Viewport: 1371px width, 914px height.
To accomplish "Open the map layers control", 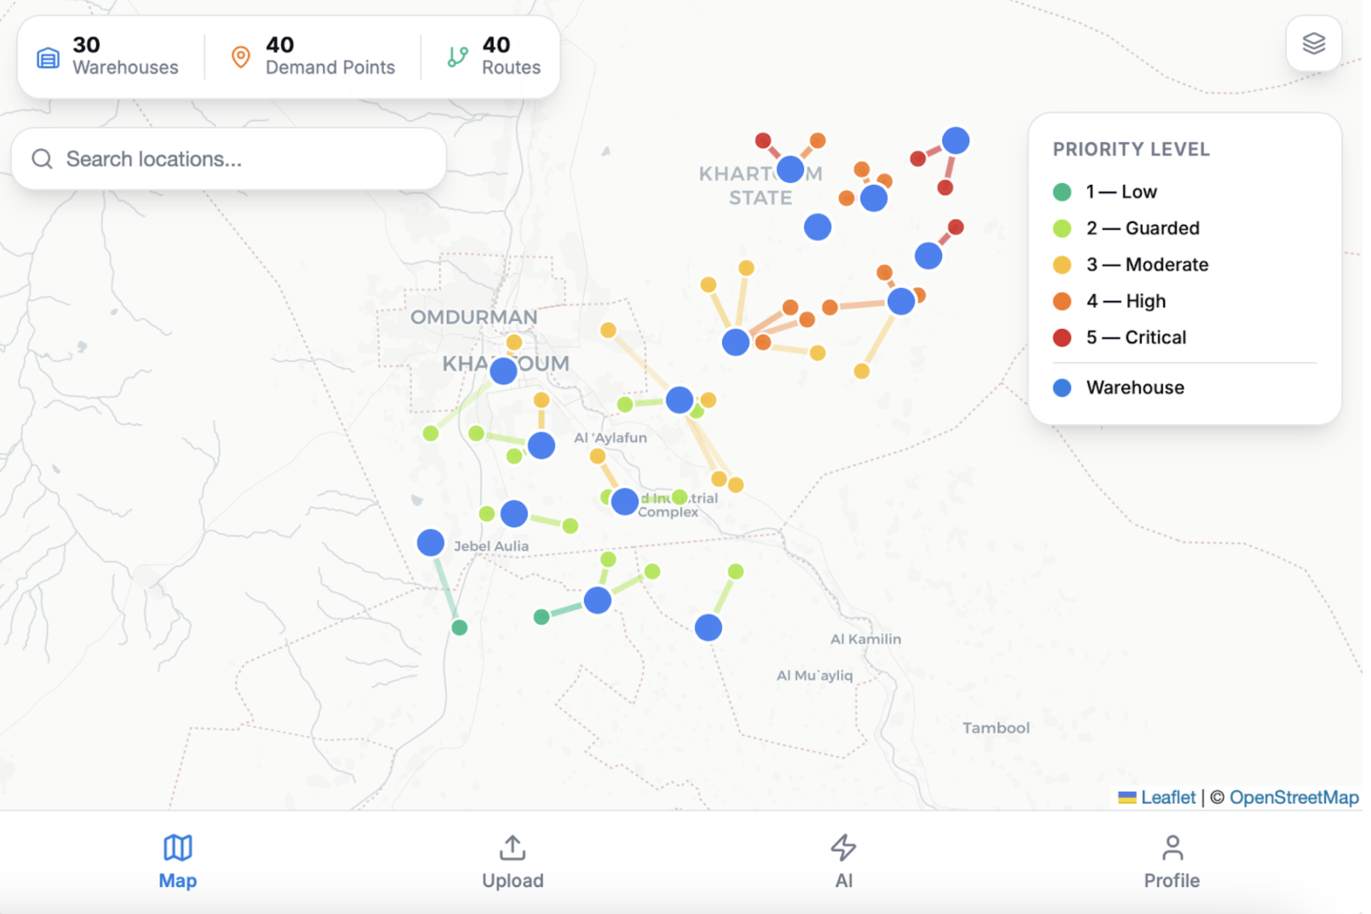I will [1313, 44].
